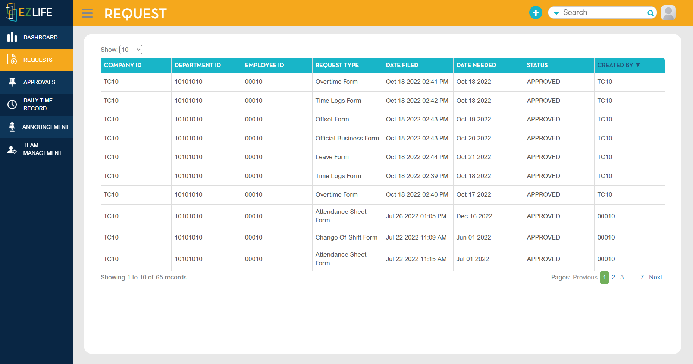The height and width of the screenshot is (364, 693).
Task: Open the Announcement section
Action: point(36,127)
